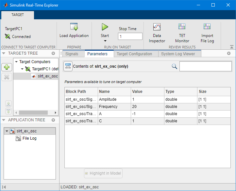Open APPLICATION TREE panel options menu

(53, 120)
